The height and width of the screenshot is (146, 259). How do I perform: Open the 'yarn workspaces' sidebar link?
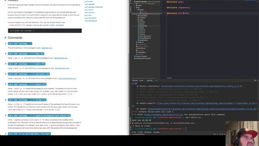tap(91, 21)
